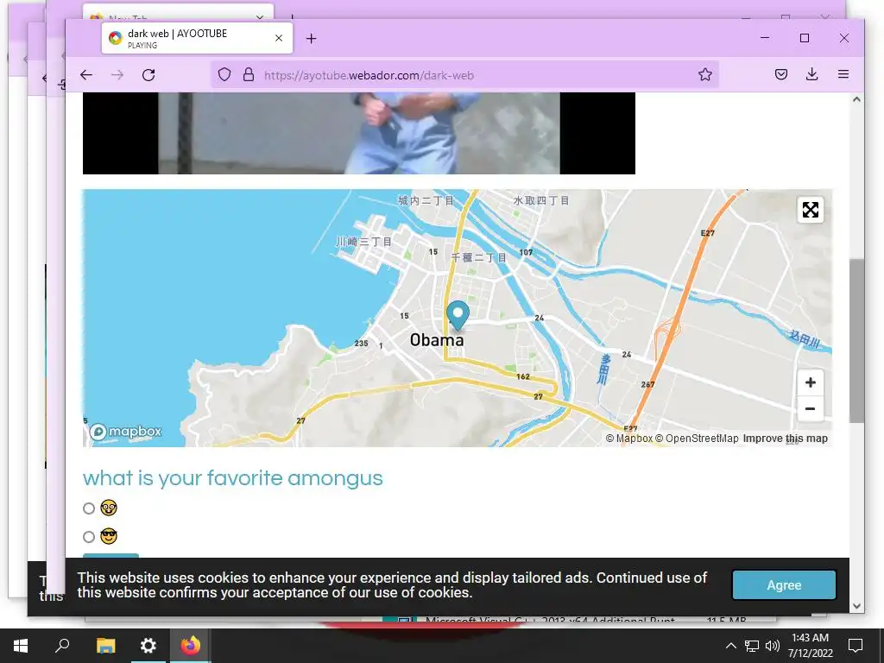Click the Firefox taskbar icon

tap(190, 646)
